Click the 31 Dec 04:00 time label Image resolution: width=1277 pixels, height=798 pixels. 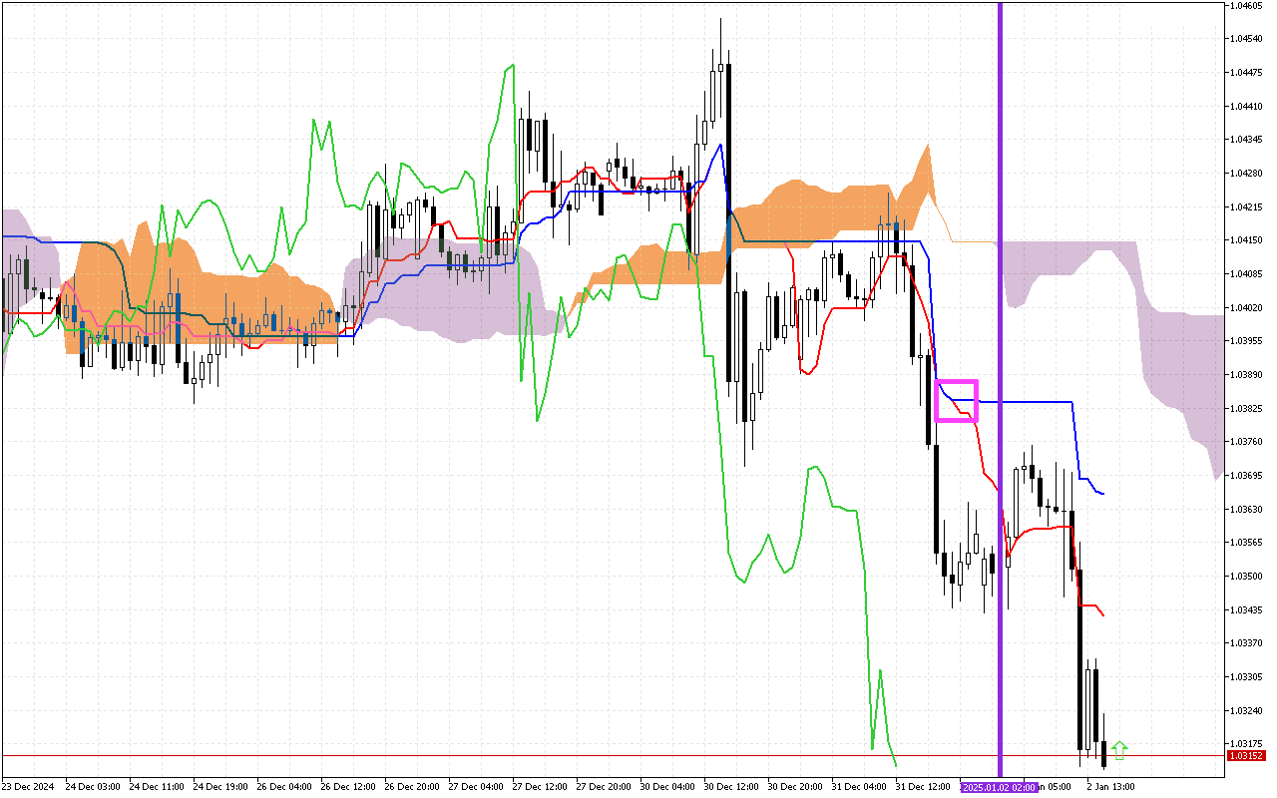(860, 787)
